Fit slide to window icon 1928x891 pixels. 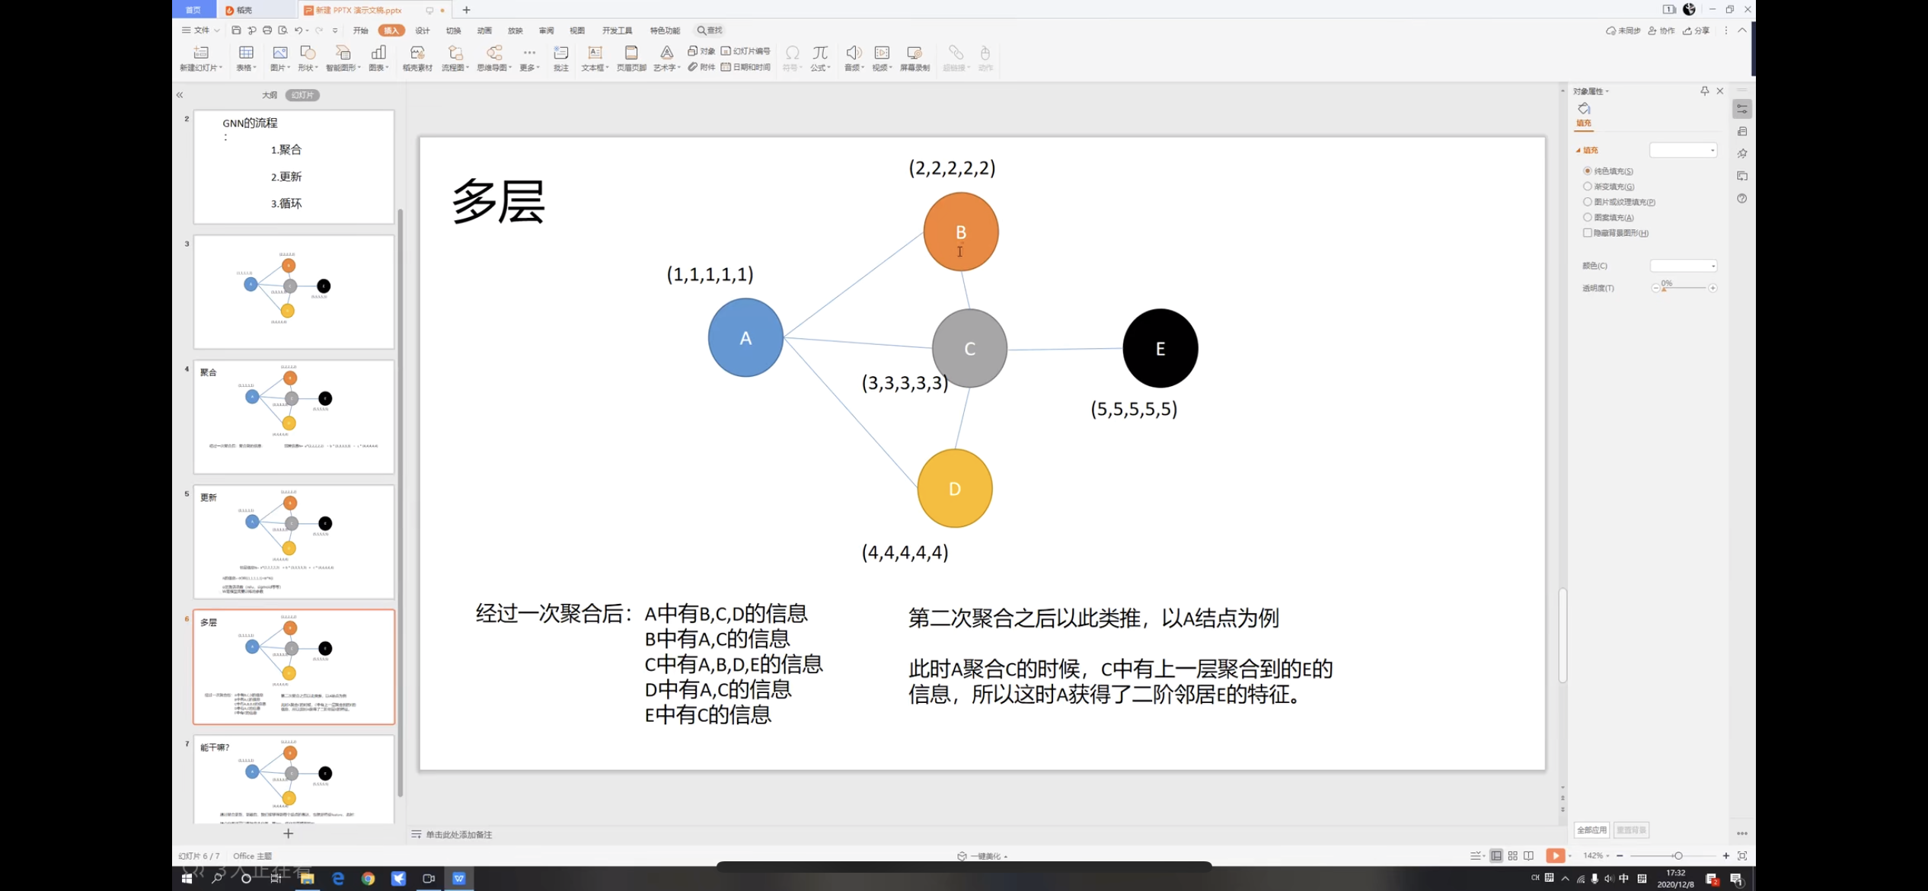(1741, 856)
